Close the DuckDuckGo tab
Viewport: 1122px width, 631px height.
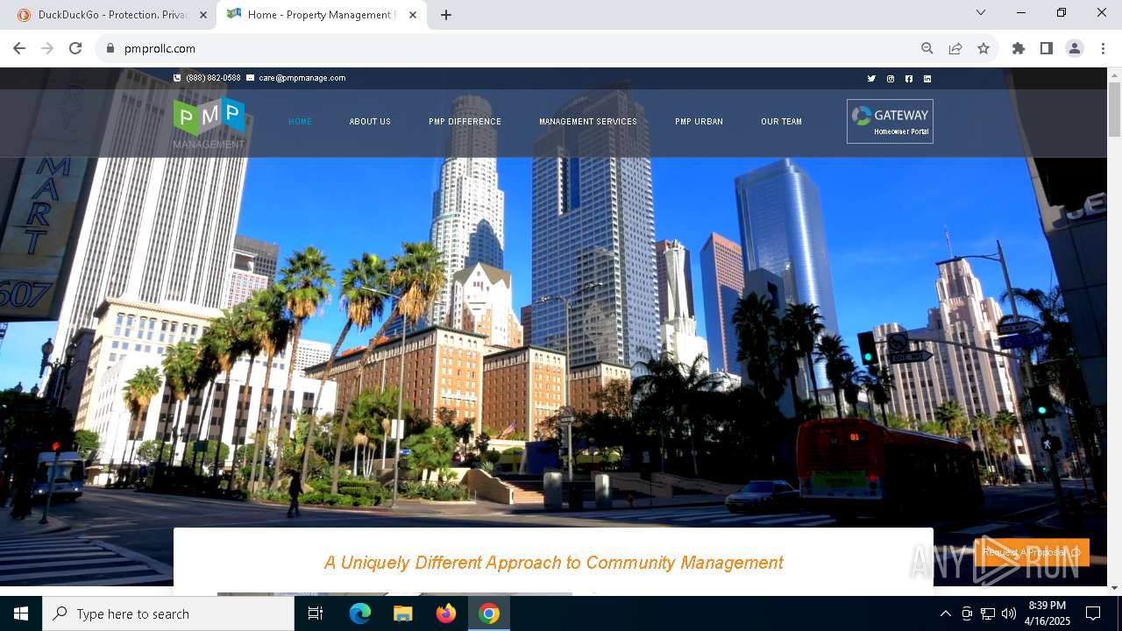203,15
